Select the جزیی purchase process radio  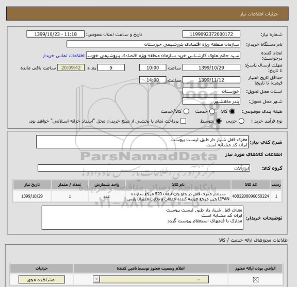pos(241,121)
